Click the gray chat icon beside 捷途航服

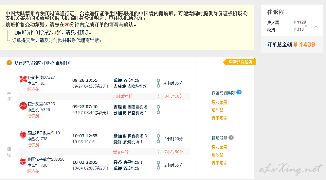tap(231, 138)
